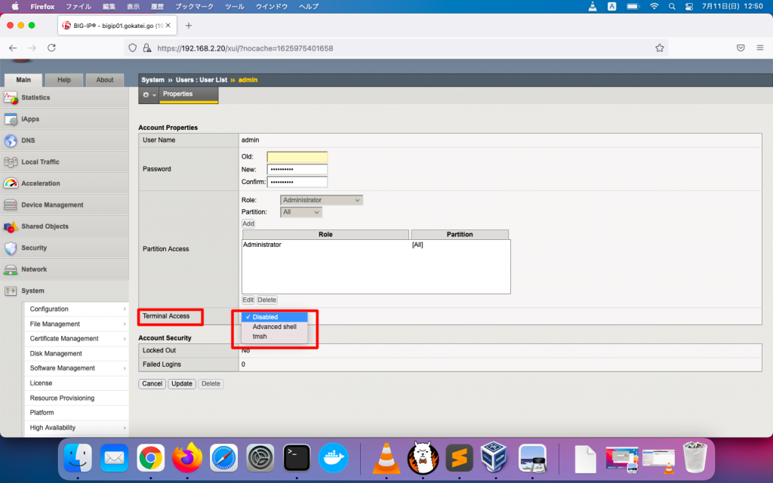Open Terminal from the macOS dock

click(x=297, y=457)
